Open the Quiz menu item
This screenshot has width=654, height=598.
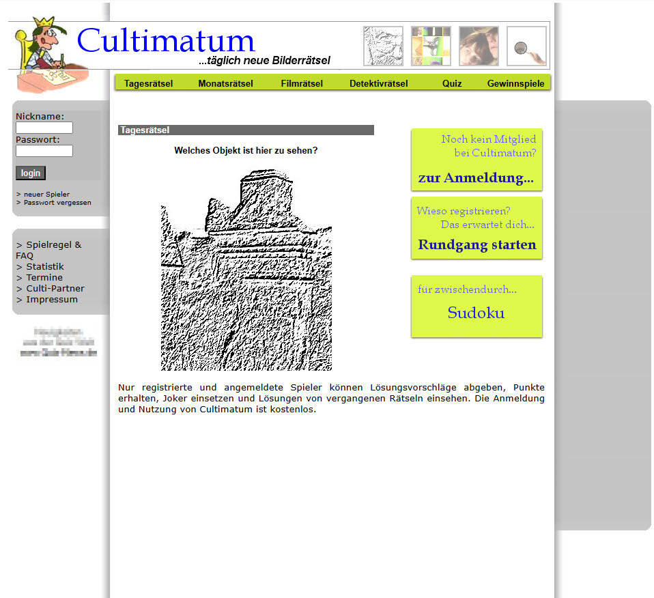click(452, 83)
